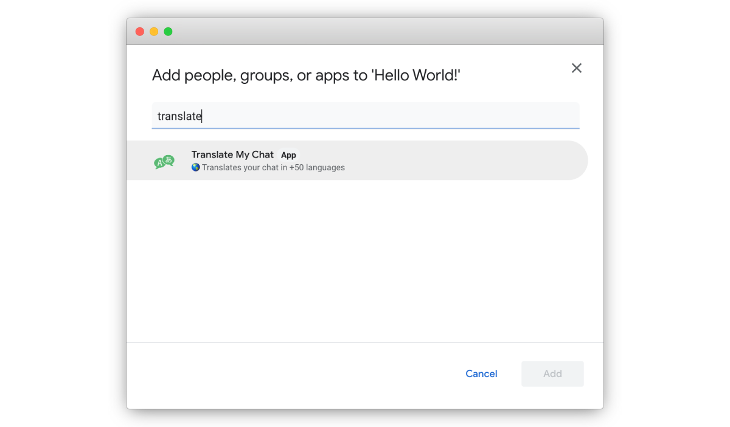730x427 pixels.
Task: Click the empty footer area left of Cancel
Action: (274, 374)
